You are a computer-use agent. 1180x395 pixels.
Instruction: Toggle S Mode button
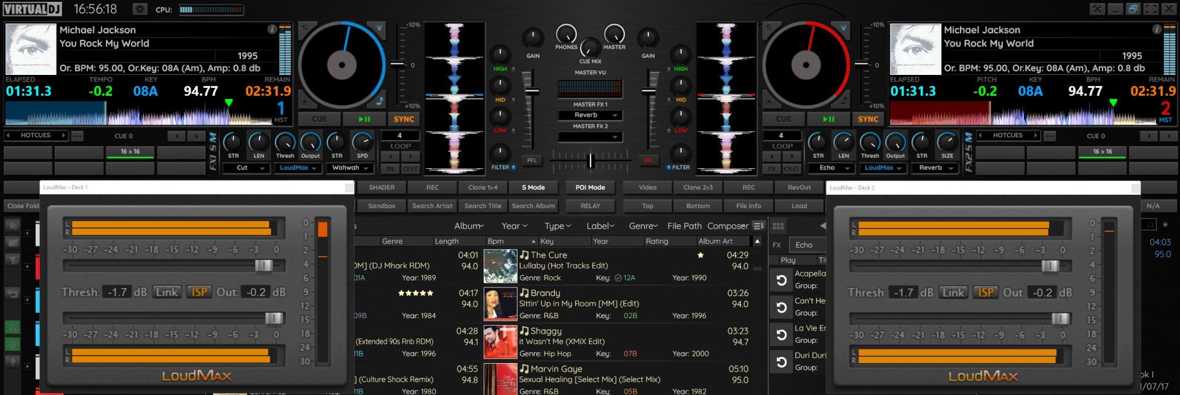[x=533, y=187]
